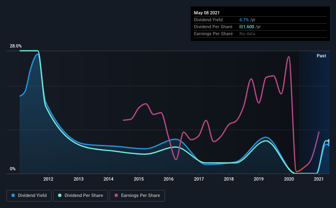
Task: Click the May 08 2021 tooltip date
Action: 207,13
